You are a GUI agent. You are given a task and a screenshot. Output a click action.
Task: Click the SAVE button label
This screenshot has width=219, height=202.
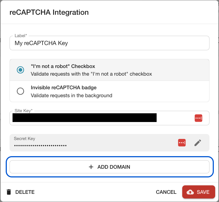(x=203, y=192)
